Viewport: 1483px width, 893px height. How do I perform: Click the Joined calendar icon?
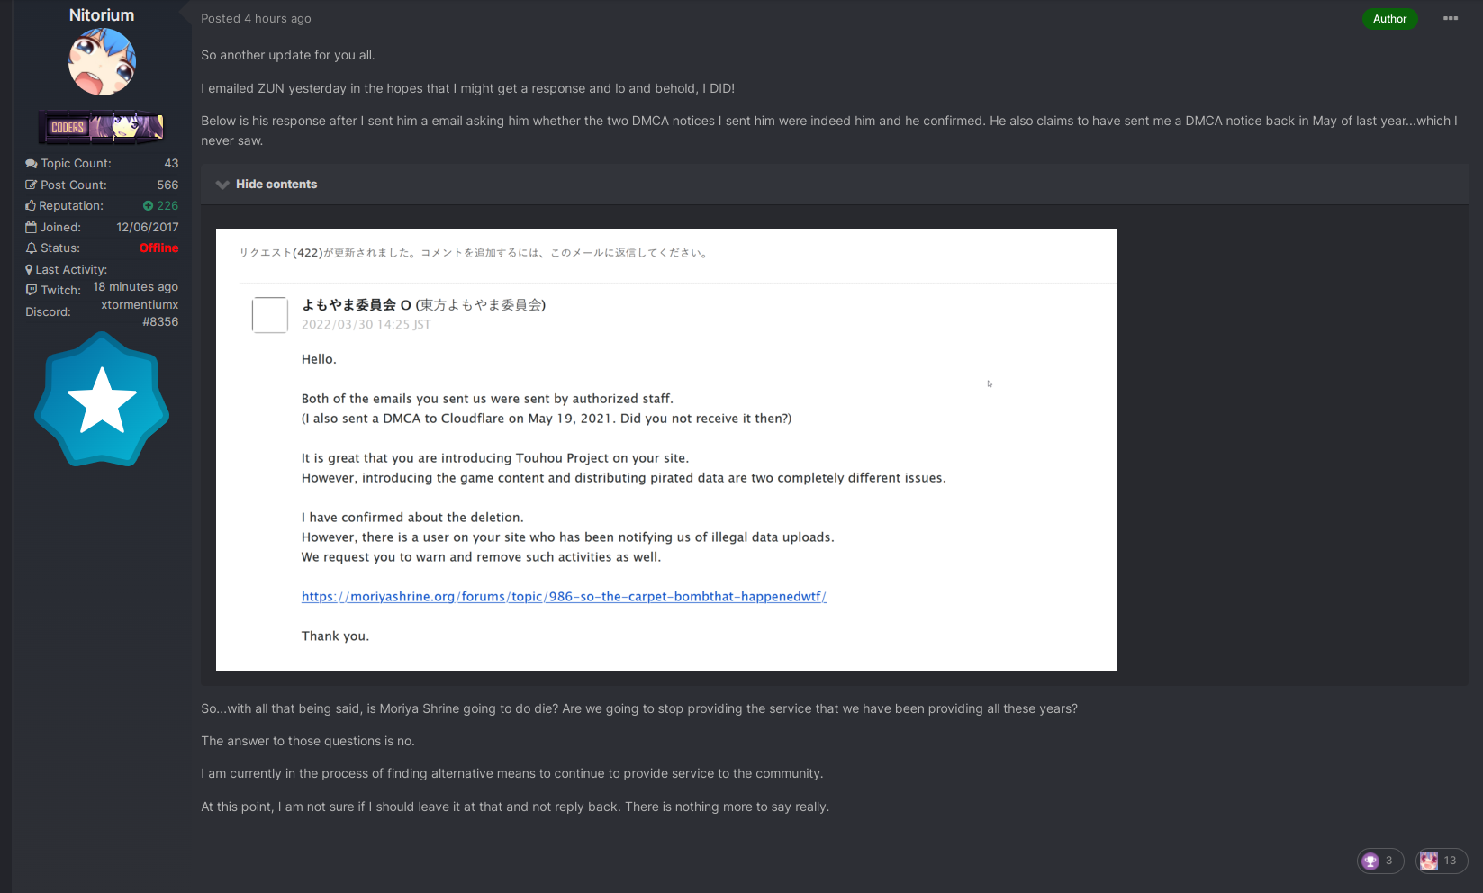[x=31, y=227]
